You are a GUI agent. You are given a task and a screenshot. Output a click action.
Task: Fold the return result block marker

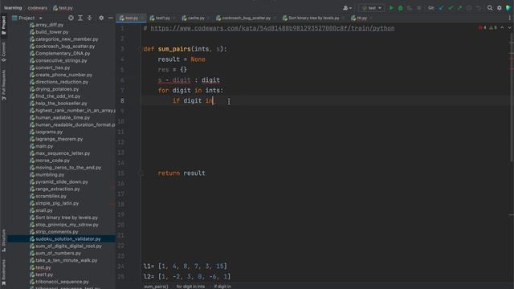(142, 173)
